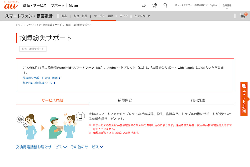Click arrow beside with Cloud link

(60, 78)
